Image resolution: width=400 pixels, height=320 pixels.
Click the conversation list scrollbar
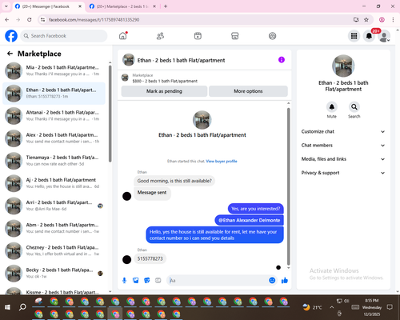110,114
